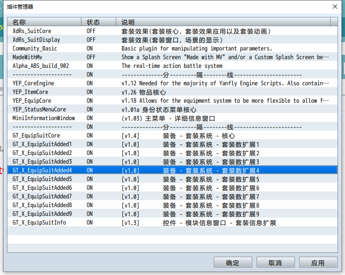This screenshot has width=345, height=275.
Task: Select the YEP_StatusMenuCore plugin row
Action: click(x=172, y=109)
